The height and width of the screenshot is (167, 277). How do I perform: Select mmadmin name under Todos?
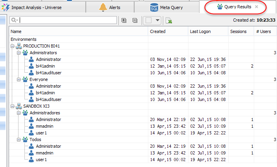pos(44,153)
